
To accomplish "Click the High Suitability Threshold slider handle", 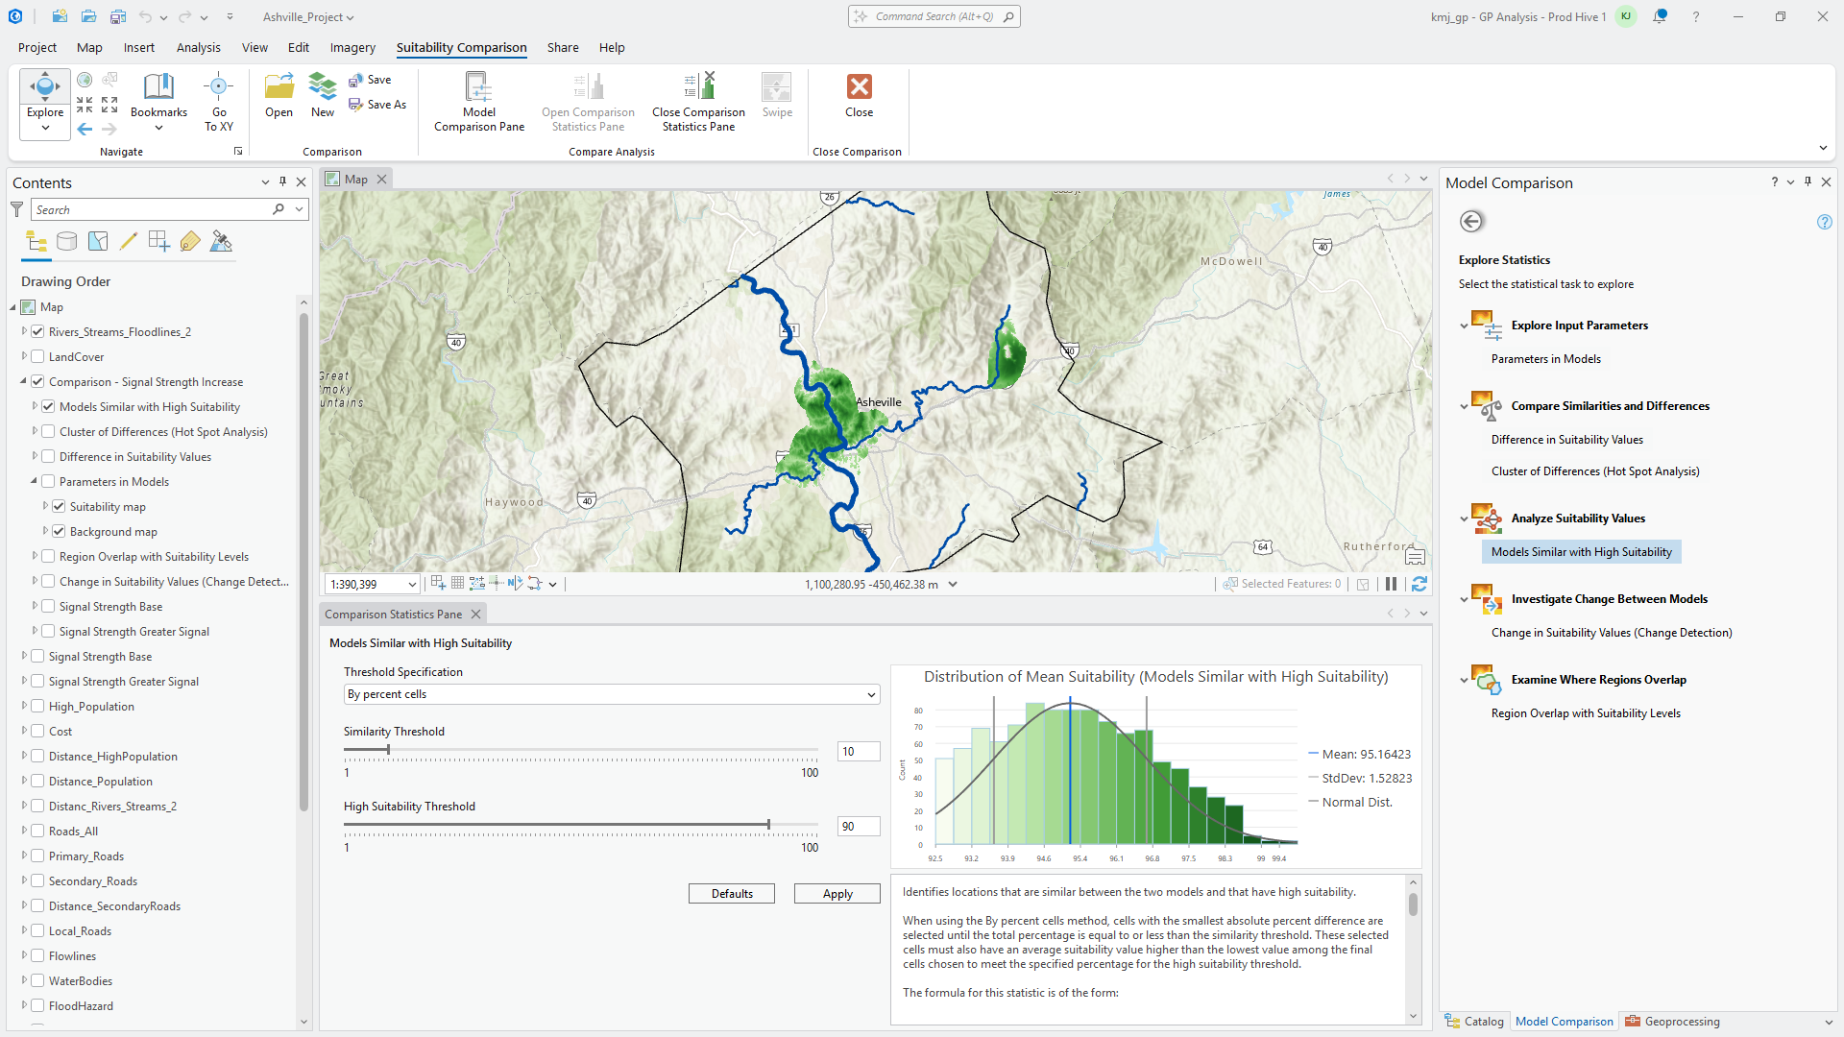I will coord(768,825).
